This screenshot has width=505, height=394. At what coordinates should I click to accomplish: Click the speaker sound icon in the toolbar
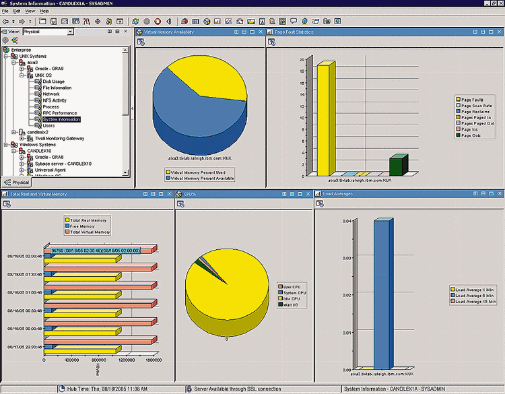(x=169, y=22)
